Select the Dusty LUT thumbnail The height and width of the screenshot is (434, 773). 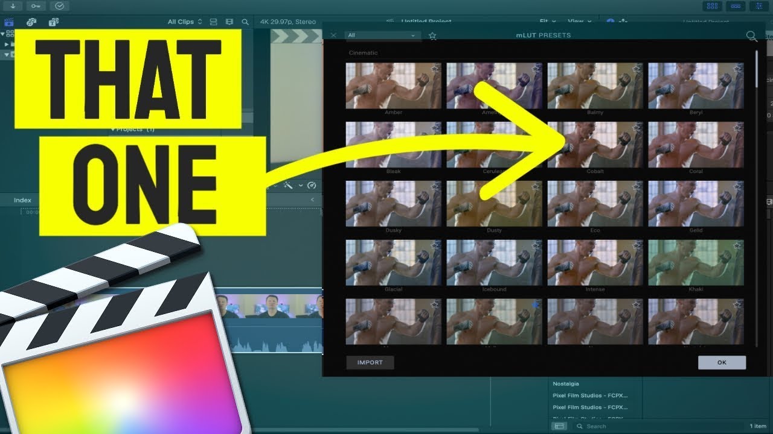coord(494,204)
